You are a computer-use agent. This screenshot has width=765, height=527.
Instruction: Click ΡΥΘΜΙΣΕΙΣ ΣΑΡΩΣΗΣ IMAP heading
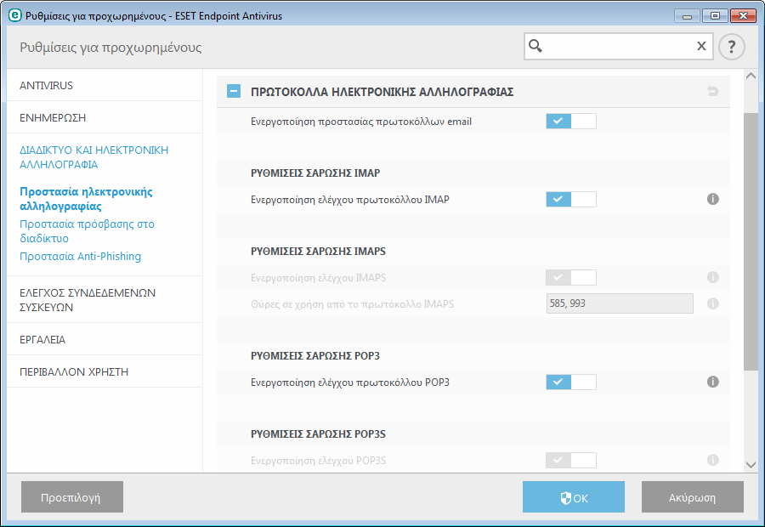point(315,173)
